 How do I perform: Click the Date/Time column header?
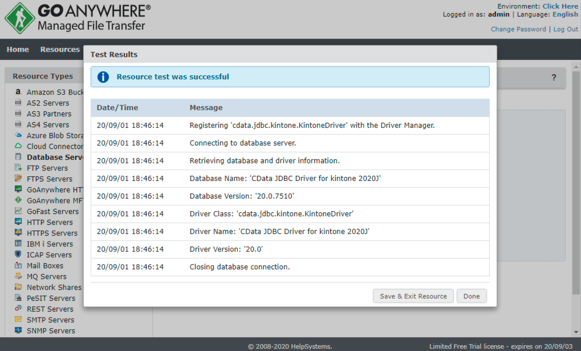[x=117, y=108]
